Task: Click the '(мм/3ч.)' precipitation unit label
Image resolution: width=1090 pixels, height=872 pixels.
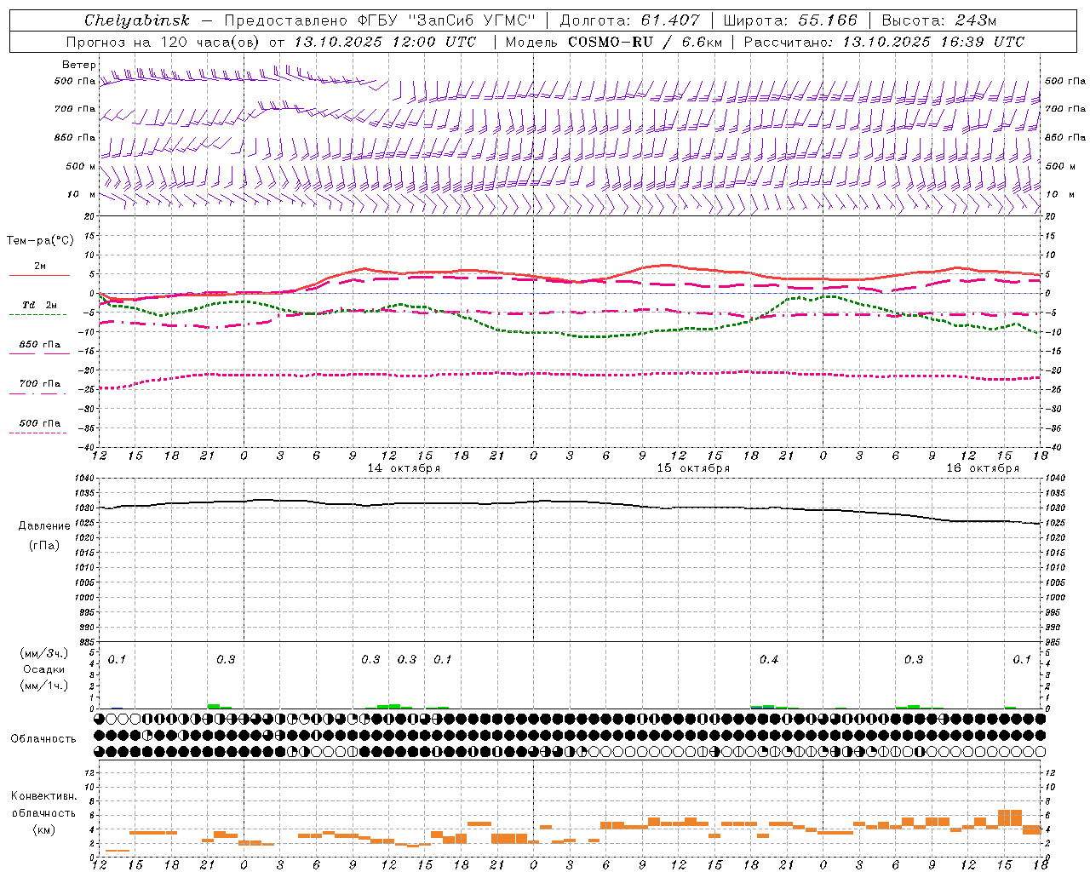Action: pos(43,653)
